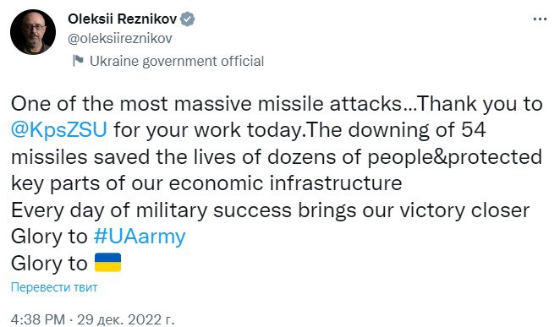This screenshot has width=560, height=327.
Task: Click the line missiles saved the lives
Action: (x=277, y=157)
